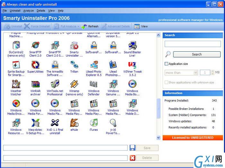Select Sprite Backup for Smartphone icon
The width and height of the screenshot is (225, 168).
[x=16, y=65]
